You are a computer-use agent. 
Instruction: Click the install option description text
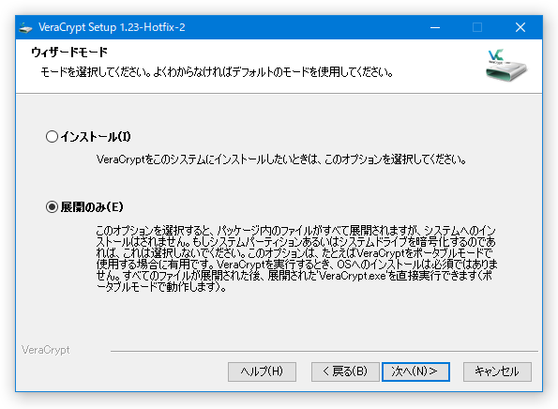click(281, 159)
